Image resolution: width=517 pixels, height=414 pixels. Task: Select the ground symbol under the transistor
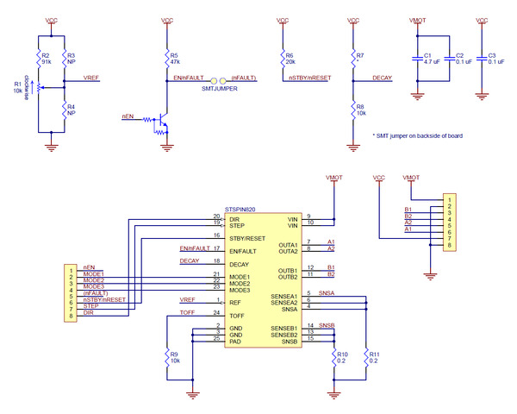(167, 147)
